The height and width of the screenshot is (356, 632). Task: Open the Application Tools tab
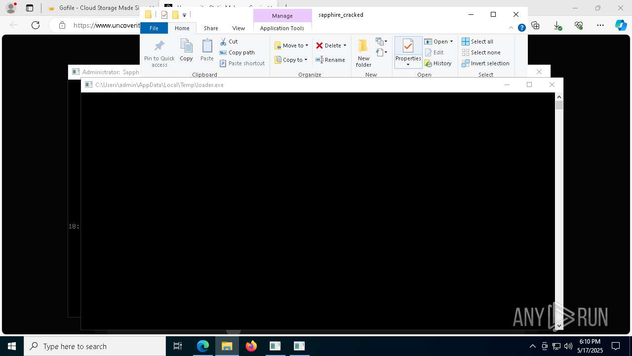[x=282, y=28]
